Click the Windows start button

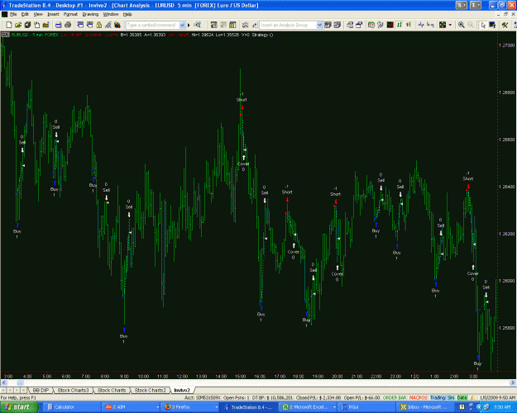(18, 407)
